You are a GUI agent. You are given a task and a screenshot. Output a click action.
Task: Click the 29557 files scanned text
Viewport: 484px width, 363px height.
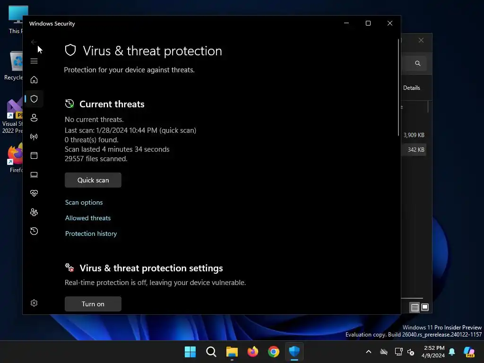pyautogui.click(x=96, y=159)
